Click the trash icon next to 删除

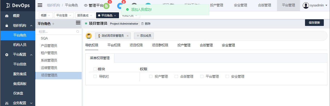[142, 24]
